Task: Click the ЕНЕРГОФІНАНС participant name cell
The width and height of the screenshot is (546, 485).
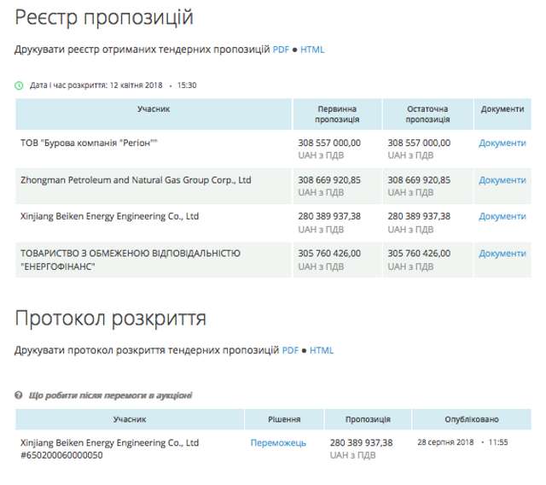Action: click(x=130, y=260)
